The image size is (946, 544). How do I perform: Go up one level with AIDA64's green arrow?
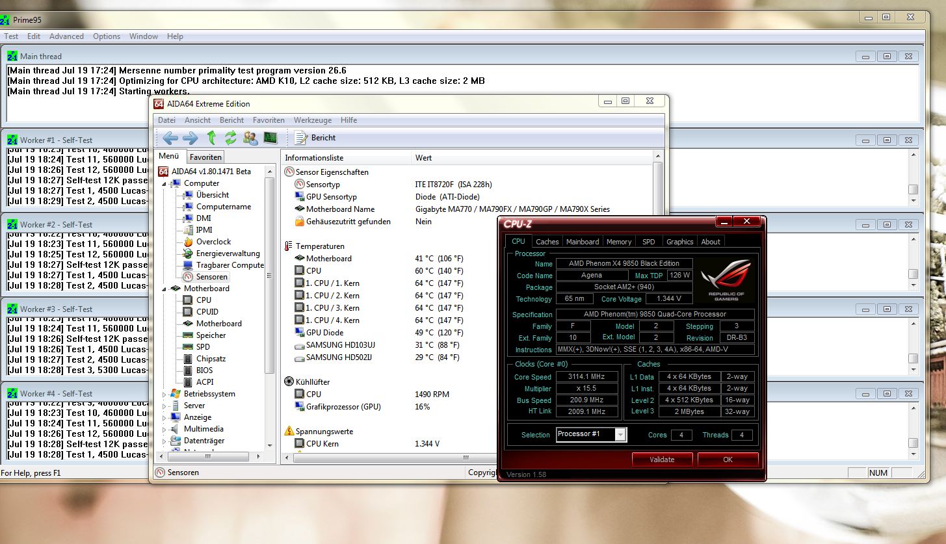(x=211, y=137)
